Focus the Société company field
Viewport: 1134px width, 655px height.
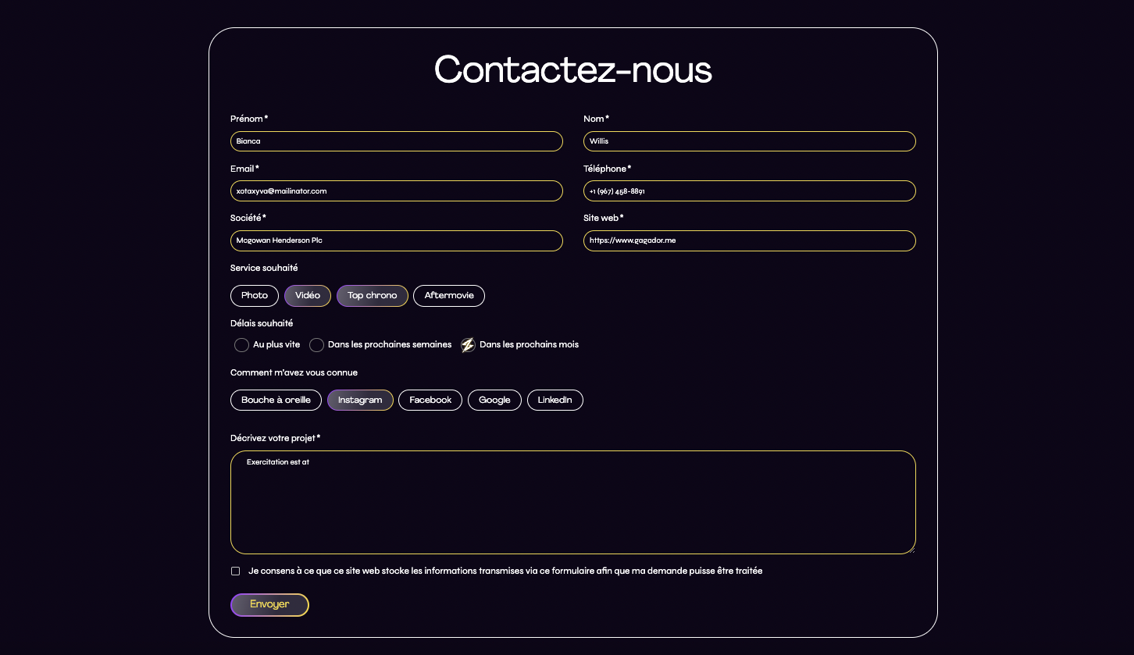click(x=397, y=240)
